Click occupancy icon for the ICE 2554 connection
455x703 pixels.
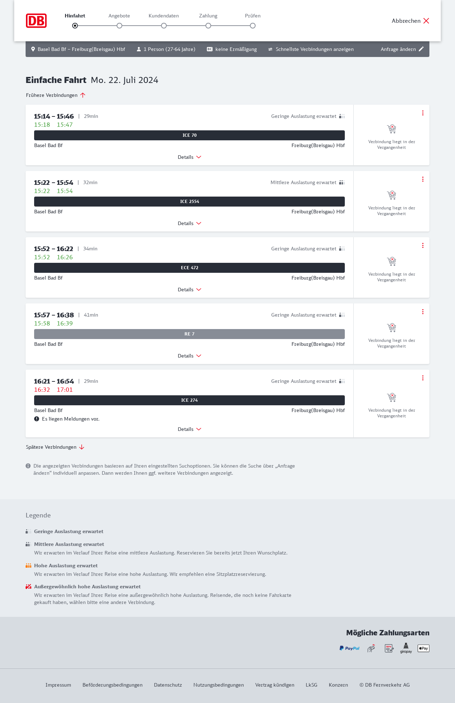click(x=342, y=182)
